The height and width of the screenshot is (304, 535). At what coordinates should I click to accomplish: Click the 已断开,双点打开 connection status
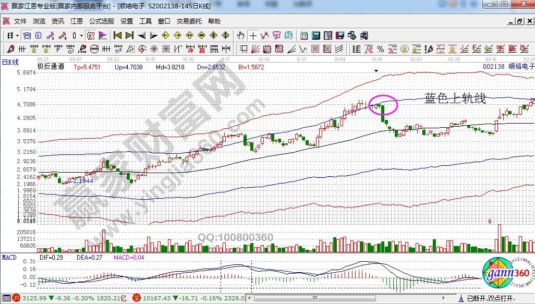tap(490, 298)
